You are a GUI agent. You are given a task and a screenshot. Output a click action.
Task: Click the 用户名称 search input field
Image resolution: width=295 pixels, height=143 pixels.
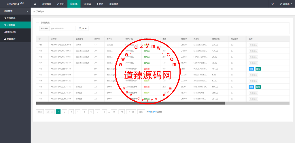pyautogui.click(x=62, y=28)
